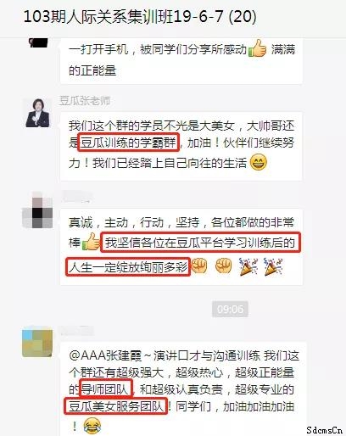Click the first raised fist emoji
The height and width of the screenshot is (436, 346).
tap(199, 266)
